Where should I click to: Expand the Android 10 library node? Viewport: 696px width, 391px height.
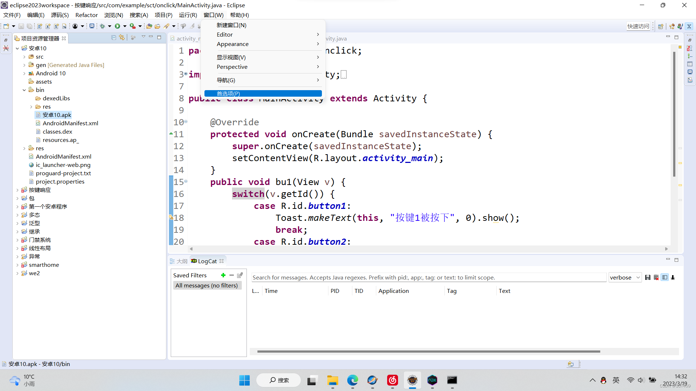[24, 73]
